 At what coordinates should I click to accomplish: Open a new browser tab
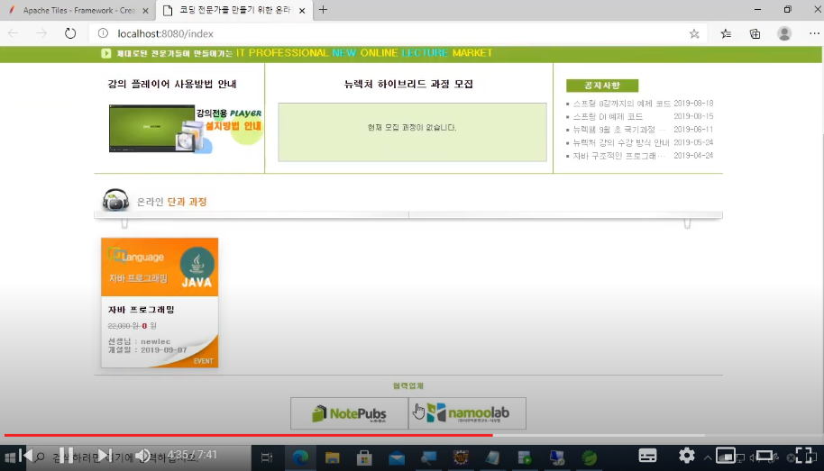coord(323,10)
